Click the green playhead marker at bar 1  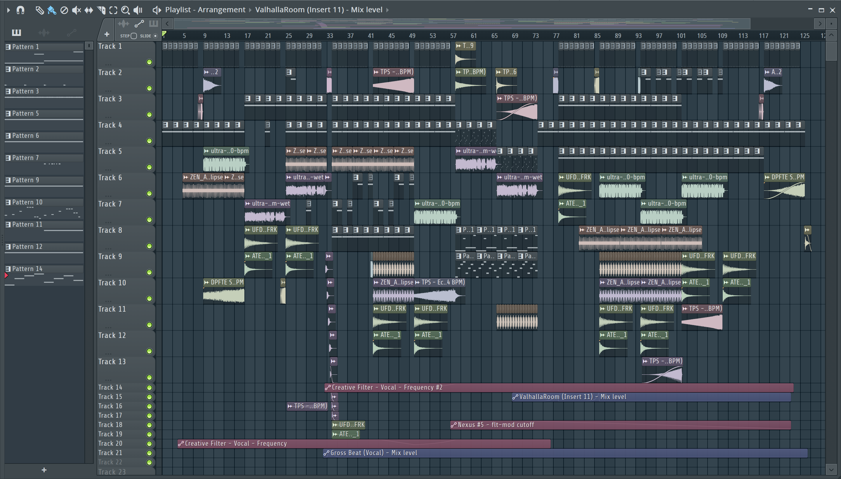(164, 34)
